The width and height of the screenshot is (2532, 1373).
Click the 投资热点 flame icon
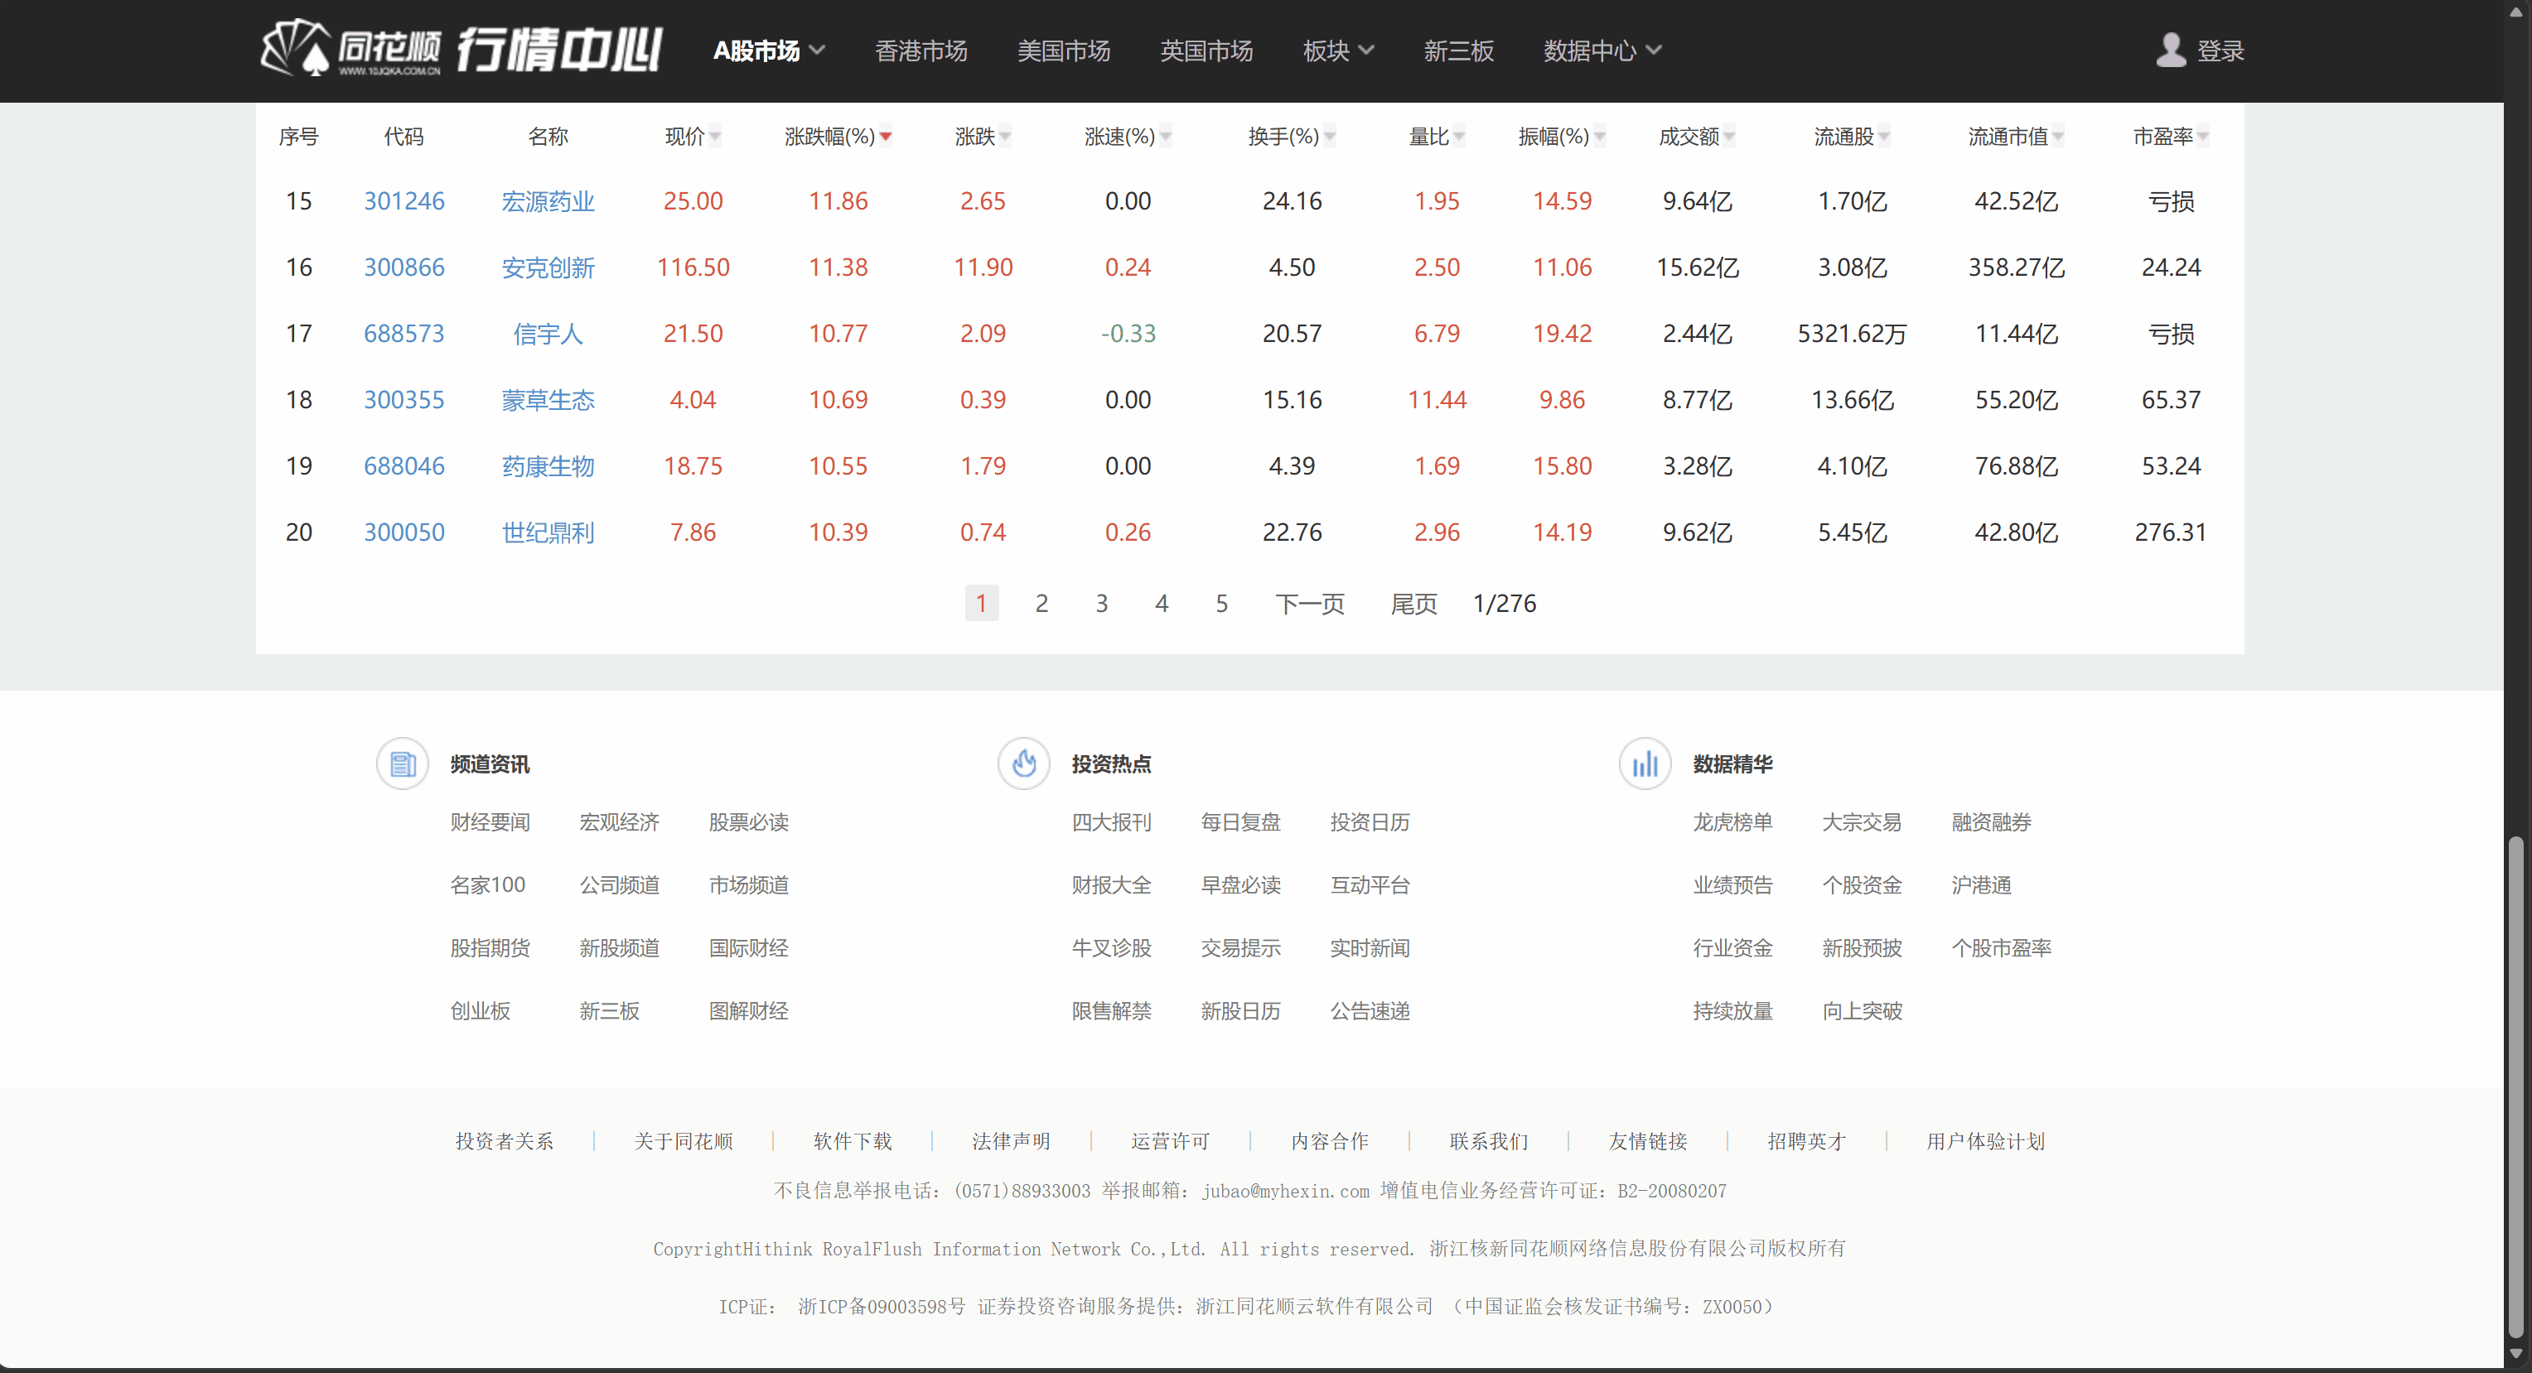pos(1023,764)
